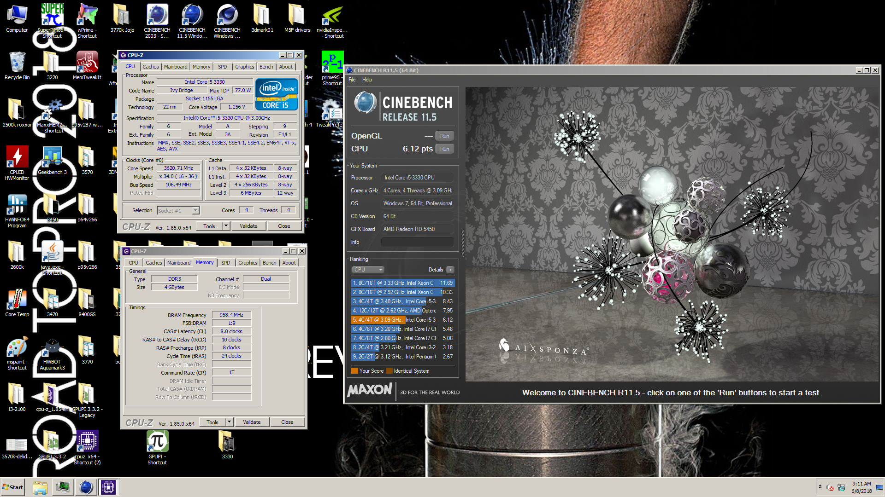The width and height of the screenshot is (885, 497).
Task: Expand Tools dropdown arrow in lower CPU-Z
Action: pyautogui.click(x=229, y=422)
